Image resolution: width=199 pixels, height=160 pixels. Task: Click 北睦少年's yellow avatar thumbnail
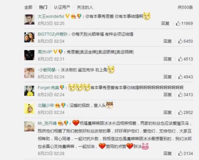tap(29, 109)
